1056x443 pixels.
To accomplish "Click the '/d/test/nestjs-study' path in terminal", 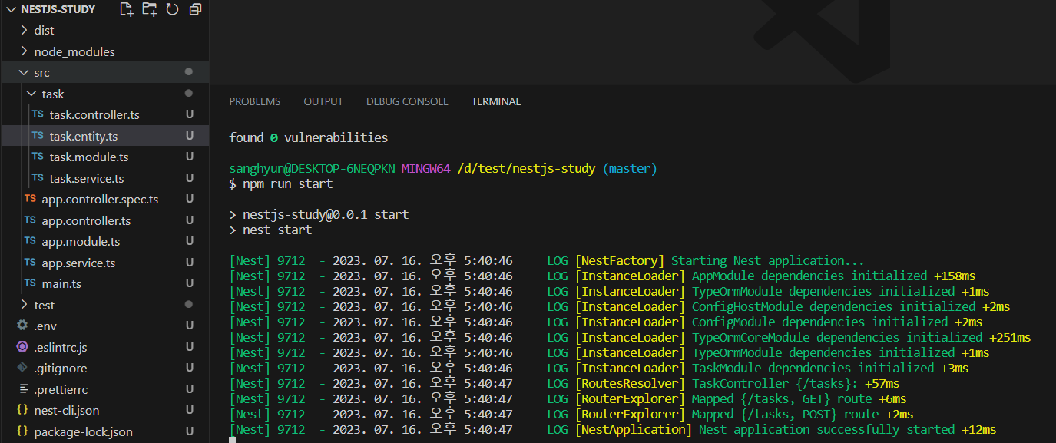I will (526, 169).
